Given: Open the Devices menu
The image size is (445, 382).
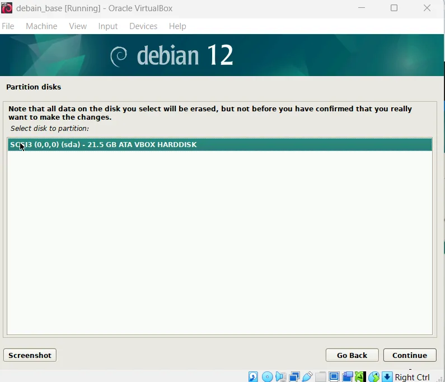Looking at the screenshot, I should tap(143, 26).
